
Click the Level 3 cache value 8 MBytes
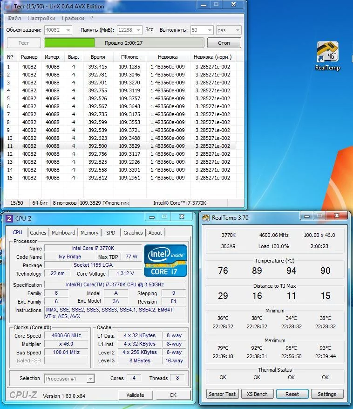[x=140, y=360]
